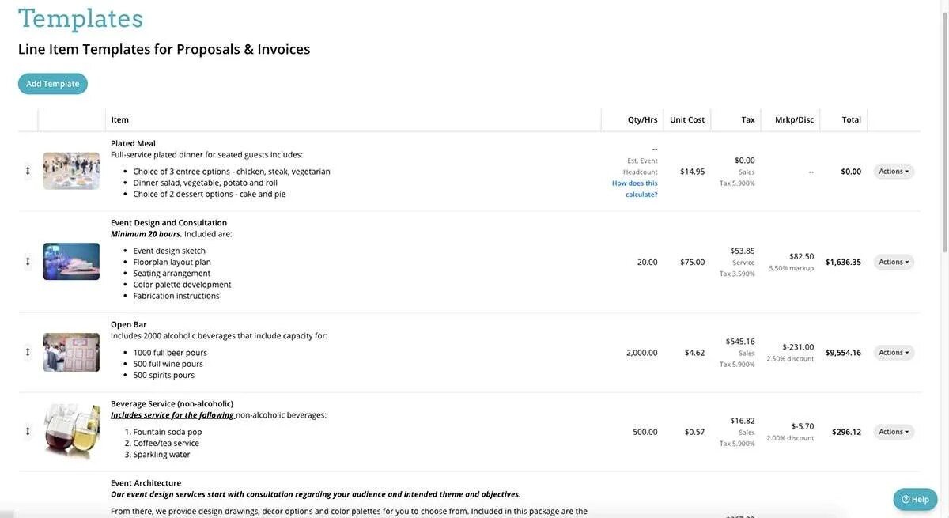Click the $545.16 sales tax amount

[740, 342]
